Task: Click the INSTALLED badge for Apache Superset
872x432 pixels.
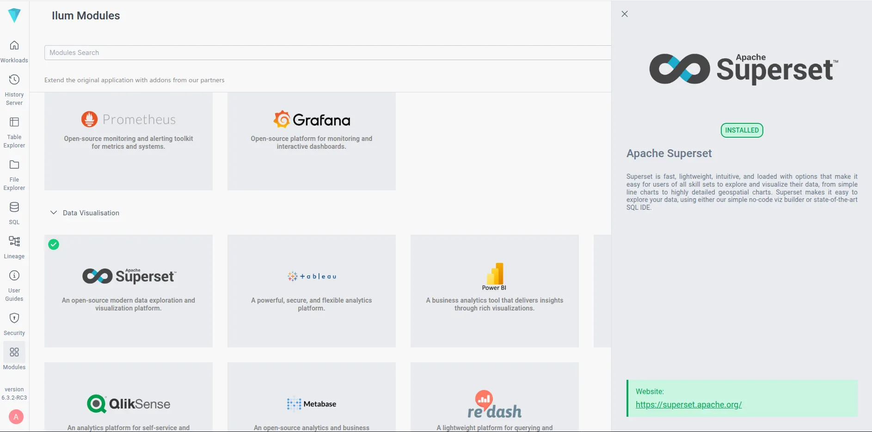Action: pyautogui.click(x=741, y=130)
